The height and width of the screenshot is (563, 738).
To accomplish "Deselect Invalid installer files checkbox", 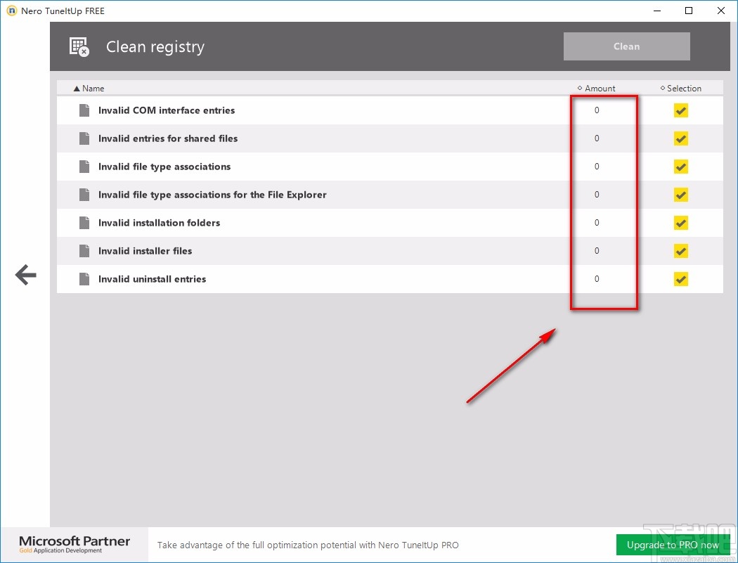I will pyautogui.click(x=680, y=251).
